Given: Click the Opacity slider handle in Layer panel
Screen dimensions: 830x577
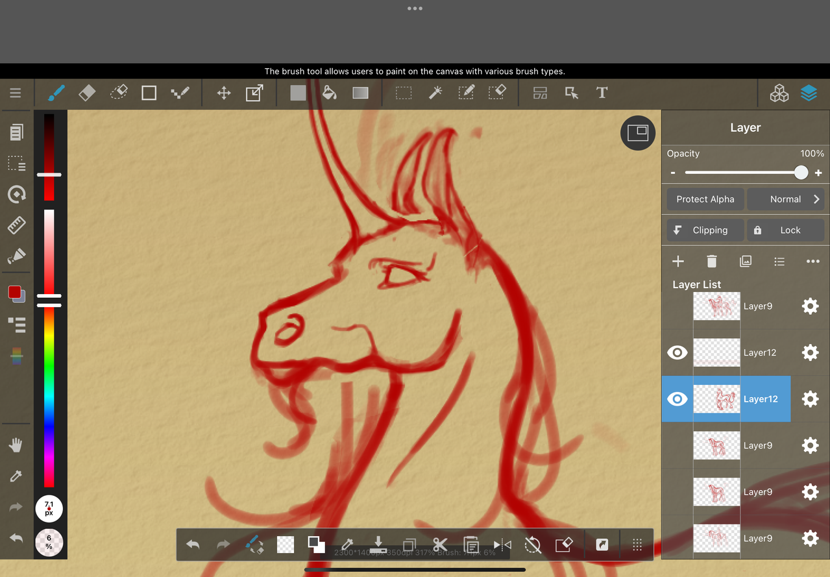Looking at the screenshot, I should 801,173.
